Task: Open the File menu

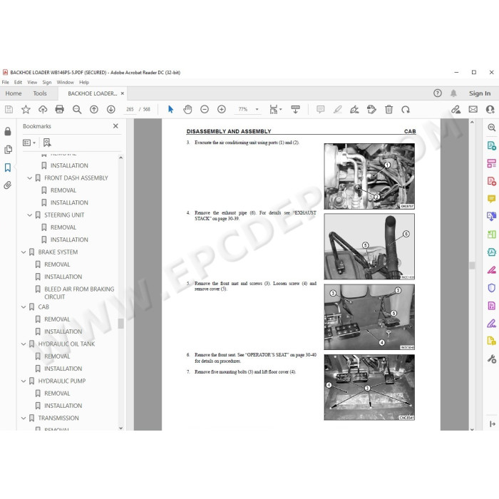Action: click(6, 82)
